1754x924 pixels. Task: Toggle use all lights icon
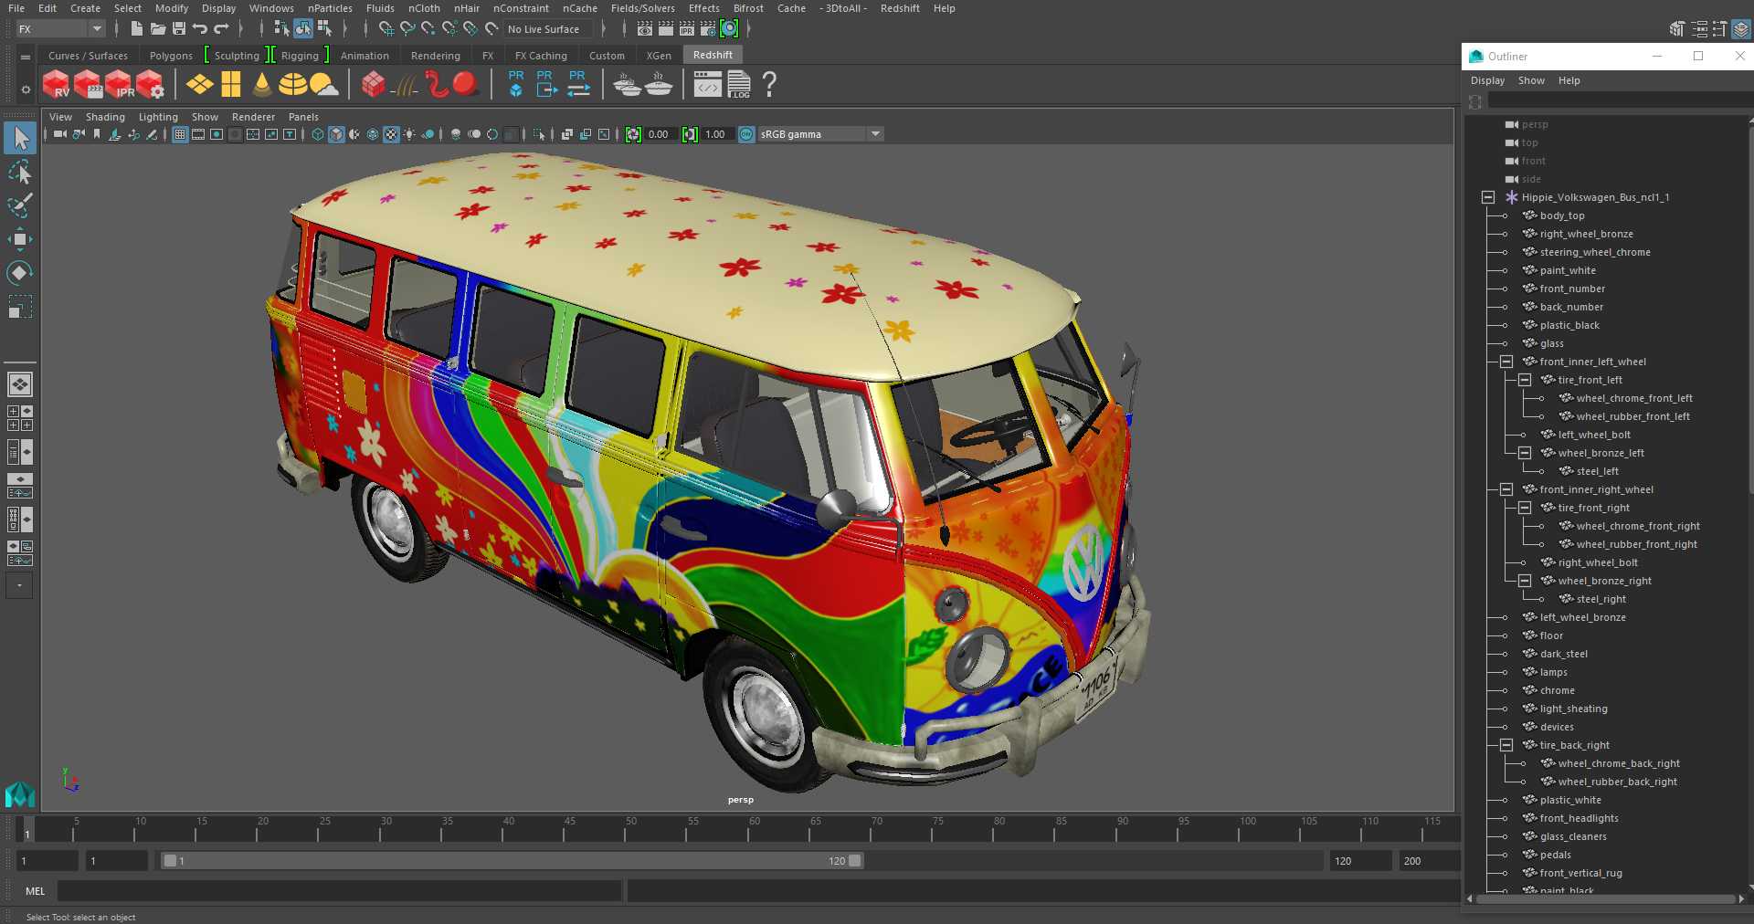point(409,134)
